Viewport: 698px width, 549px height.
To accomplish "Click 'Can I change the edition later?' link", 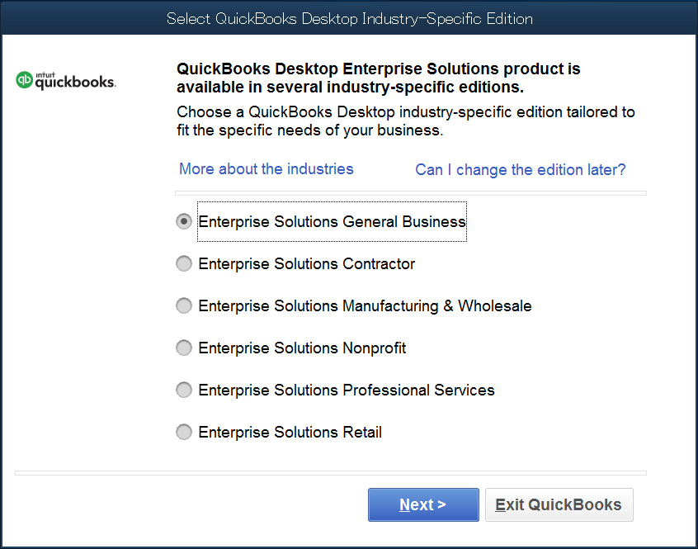I will point(520,169).
